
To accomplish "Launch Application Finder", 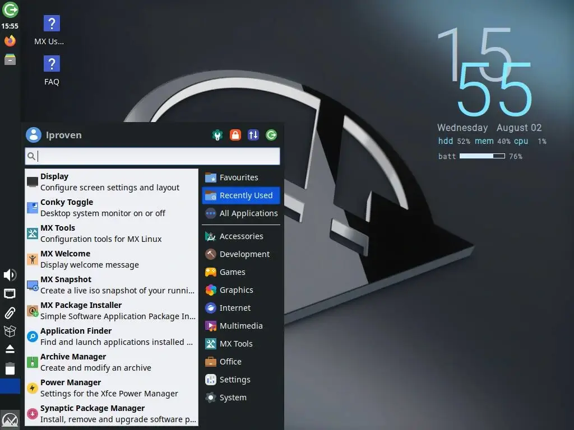I will click(112, 336).
